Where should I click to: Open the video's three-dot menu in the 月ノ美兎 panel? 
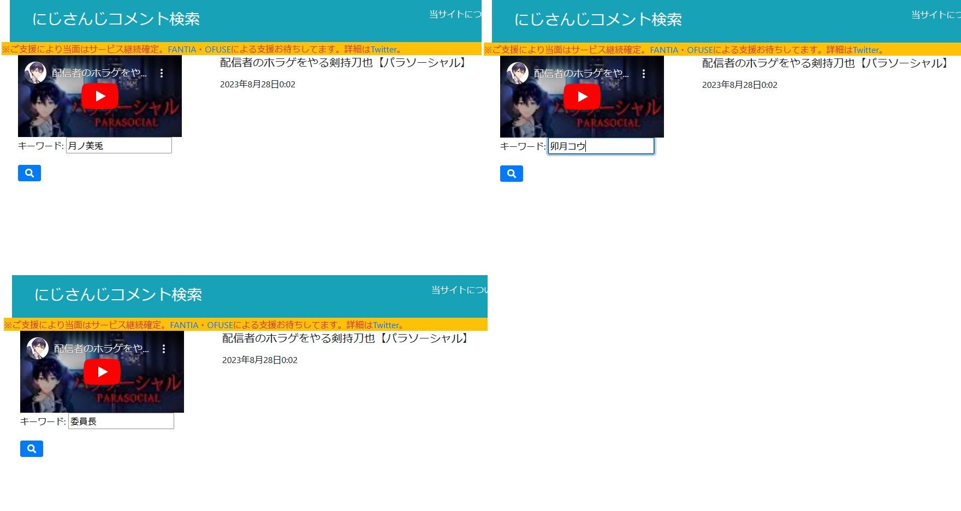[x=162, y=73]
